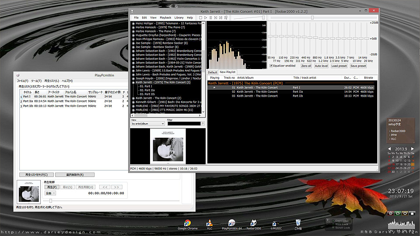Click the Filter text field in library panel
The height and width of the screenshot is (236, 420).
pyautogui.click(x=184, y=124)
